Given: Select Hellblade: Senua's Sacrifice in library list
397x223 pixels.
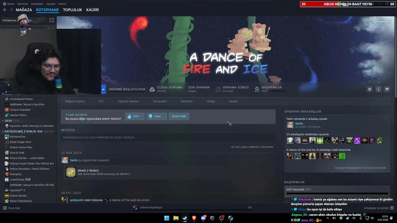Looking at the screenshot, I should tap(27, 104).
